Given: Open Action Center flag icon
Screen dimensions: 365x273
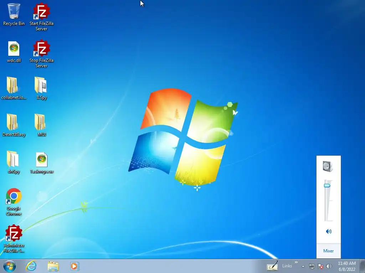Looking at the screenshot, I should point(320,266).
